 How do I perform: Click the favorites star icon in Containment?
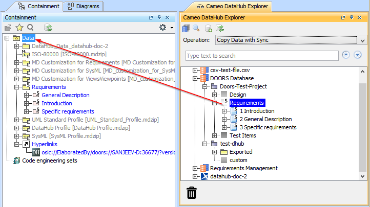pos(19,28)
